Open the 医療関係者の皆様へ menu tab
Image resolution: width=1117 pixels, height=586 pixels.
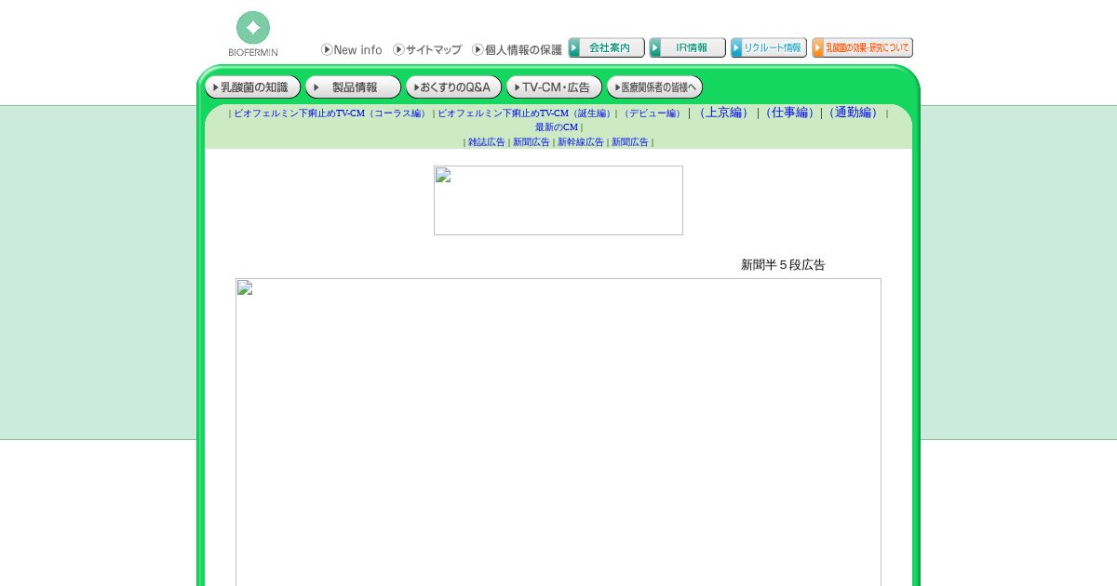[654, 87]
